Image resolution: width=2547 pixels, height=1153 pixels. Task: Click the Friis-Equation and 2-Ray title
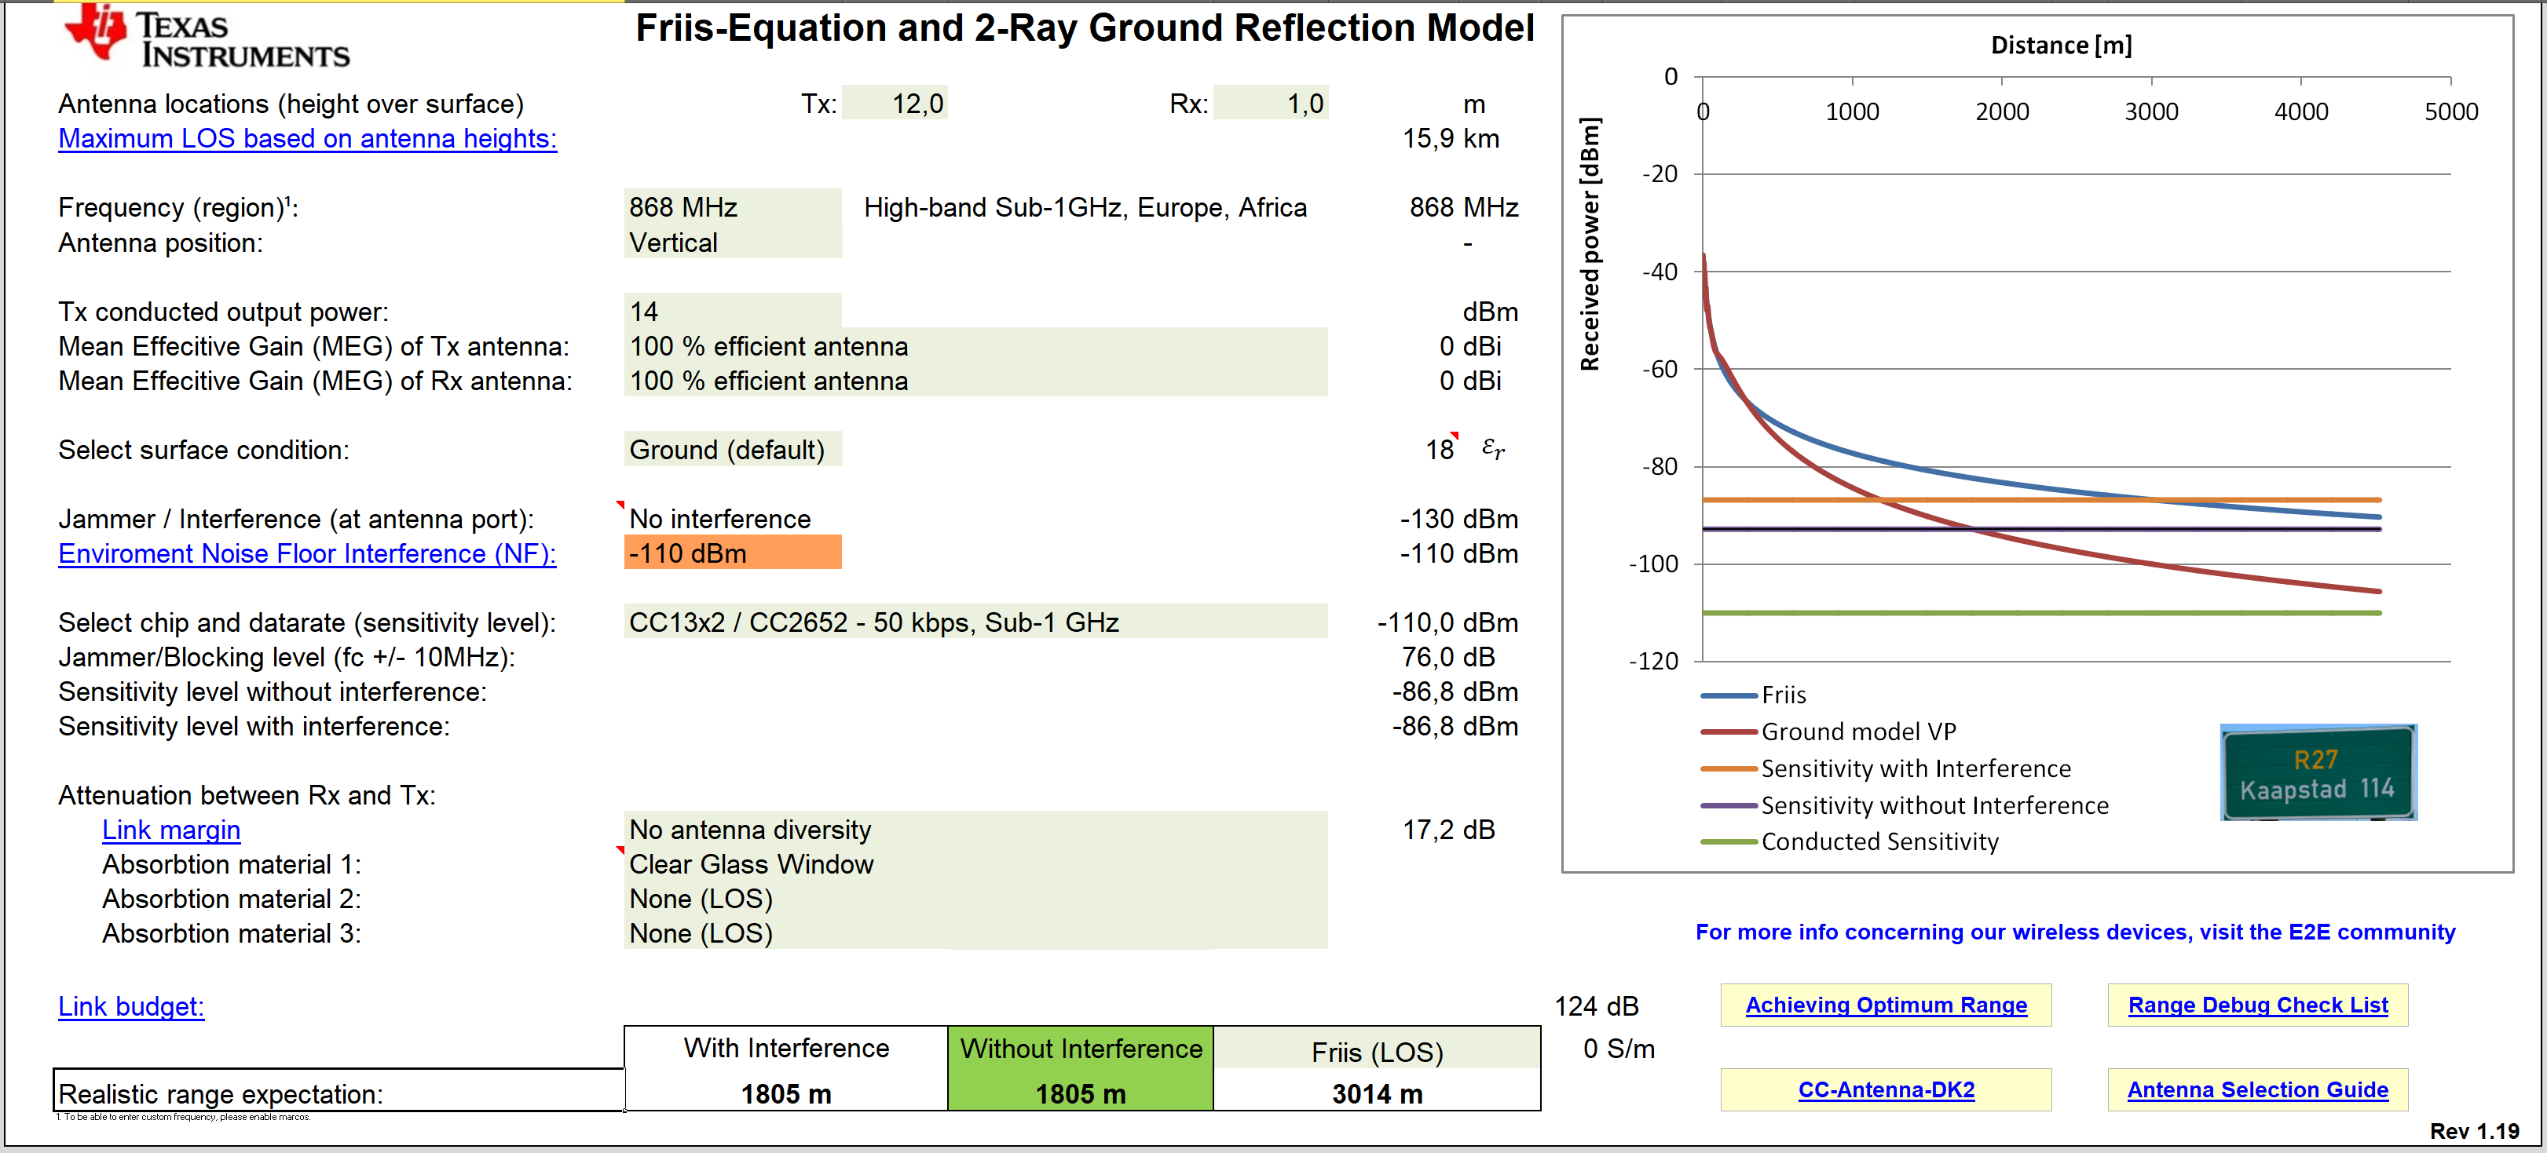coord(1084,27)
